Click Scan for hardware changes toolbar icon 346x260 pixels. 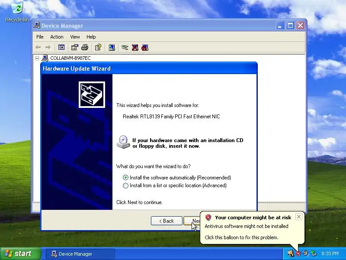[112, 47]
